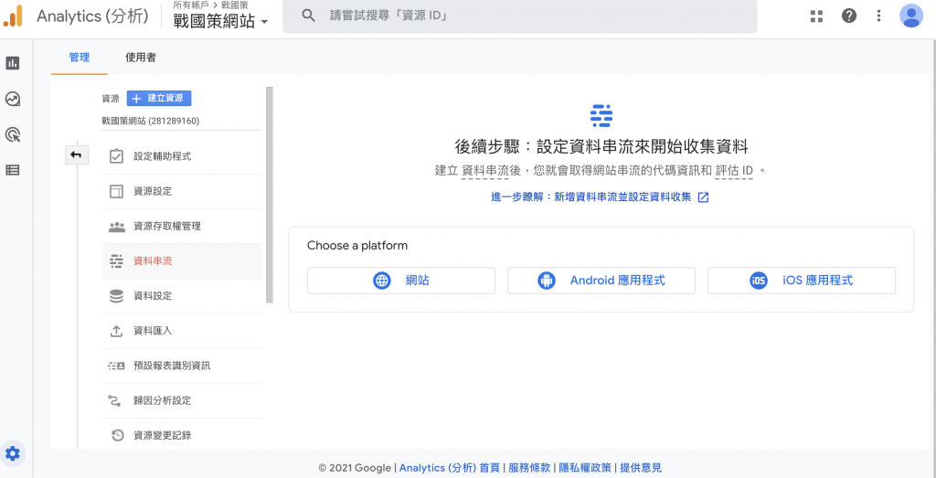Click the iOS platform icon
This screenshot has width=936, height=478.
tap(758, 281)
